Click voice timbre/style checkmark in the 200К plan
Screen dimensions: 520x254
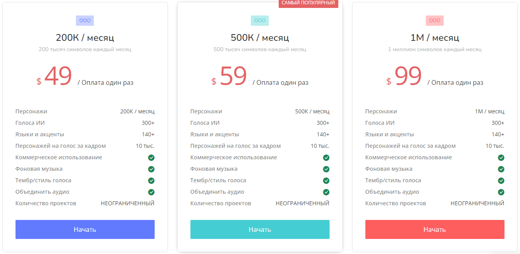click(151, 181)
